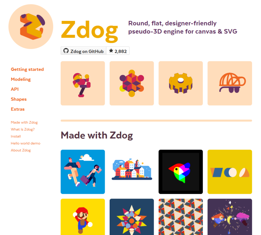Open the starburst on navy thumbnail
Viewport: 261px width, 235px height.
132,217
